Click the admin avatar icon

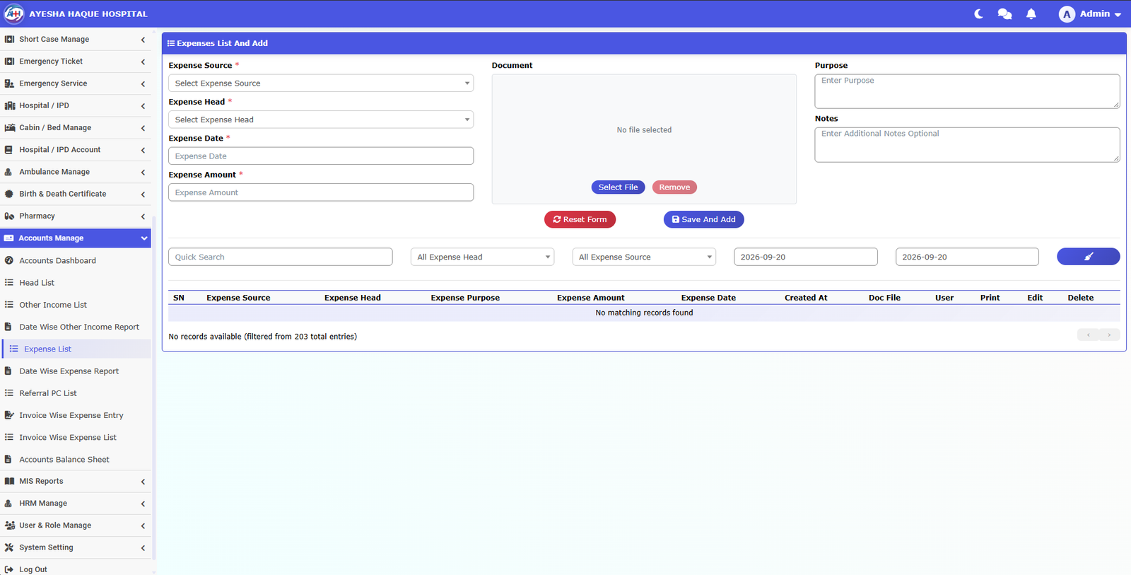tap(1067, 14)
